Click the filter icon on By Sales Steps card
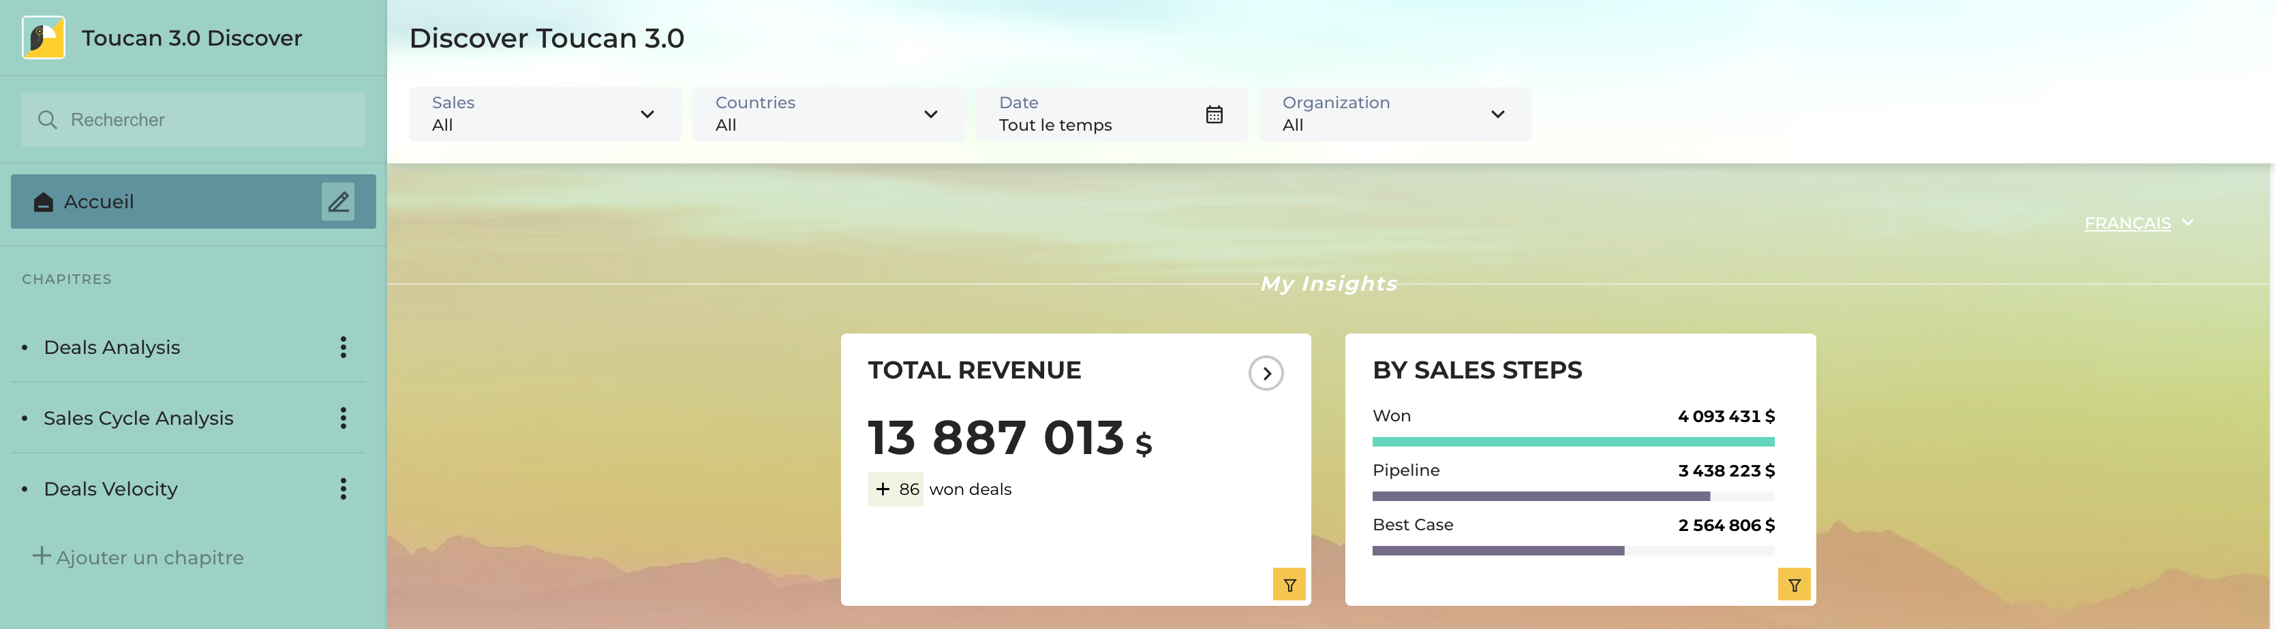The width and height of the screenshot is (2275, 629). pos(1794,584)
